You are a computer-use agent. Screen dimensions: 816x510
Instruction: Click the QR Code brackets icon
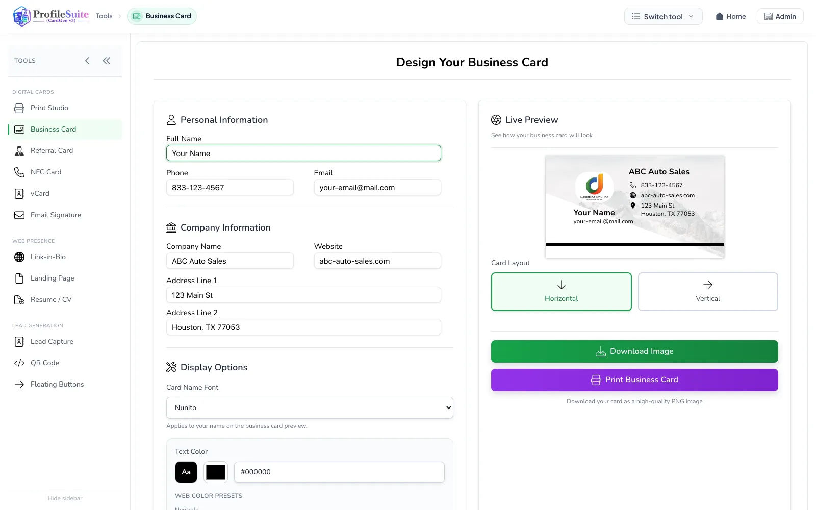point(19,363)
